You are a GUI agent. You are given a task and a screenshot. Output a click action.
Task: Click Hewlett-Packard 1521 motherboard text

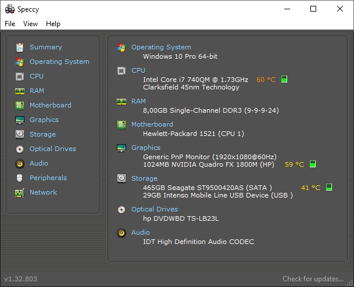(x=194, y=134)
